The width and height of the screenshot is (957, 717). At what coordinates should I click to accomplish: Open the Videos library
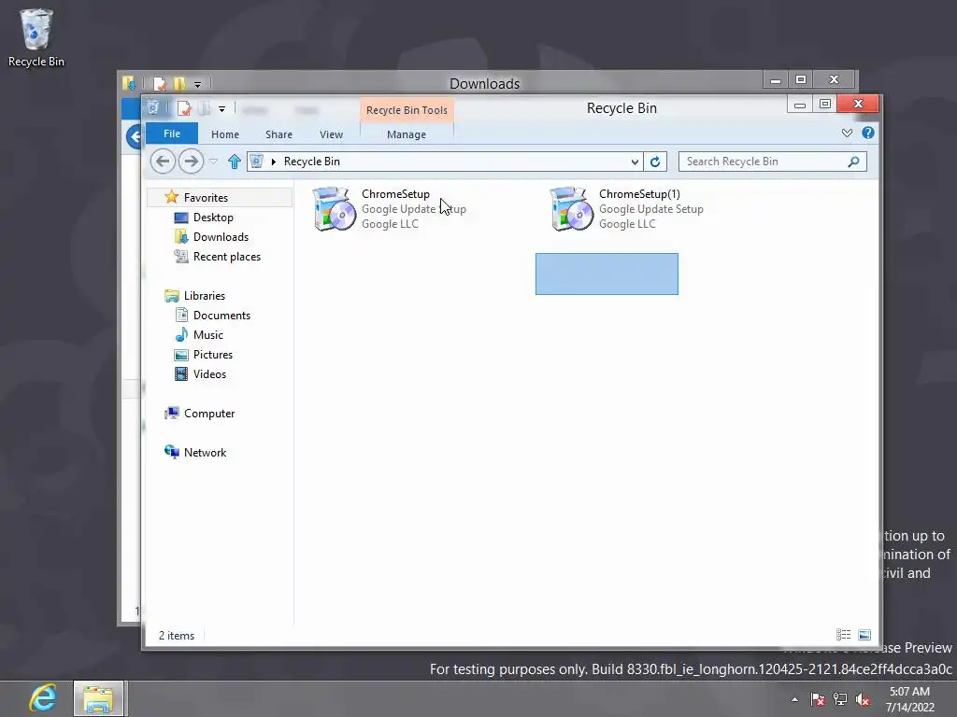pos(209,373)
